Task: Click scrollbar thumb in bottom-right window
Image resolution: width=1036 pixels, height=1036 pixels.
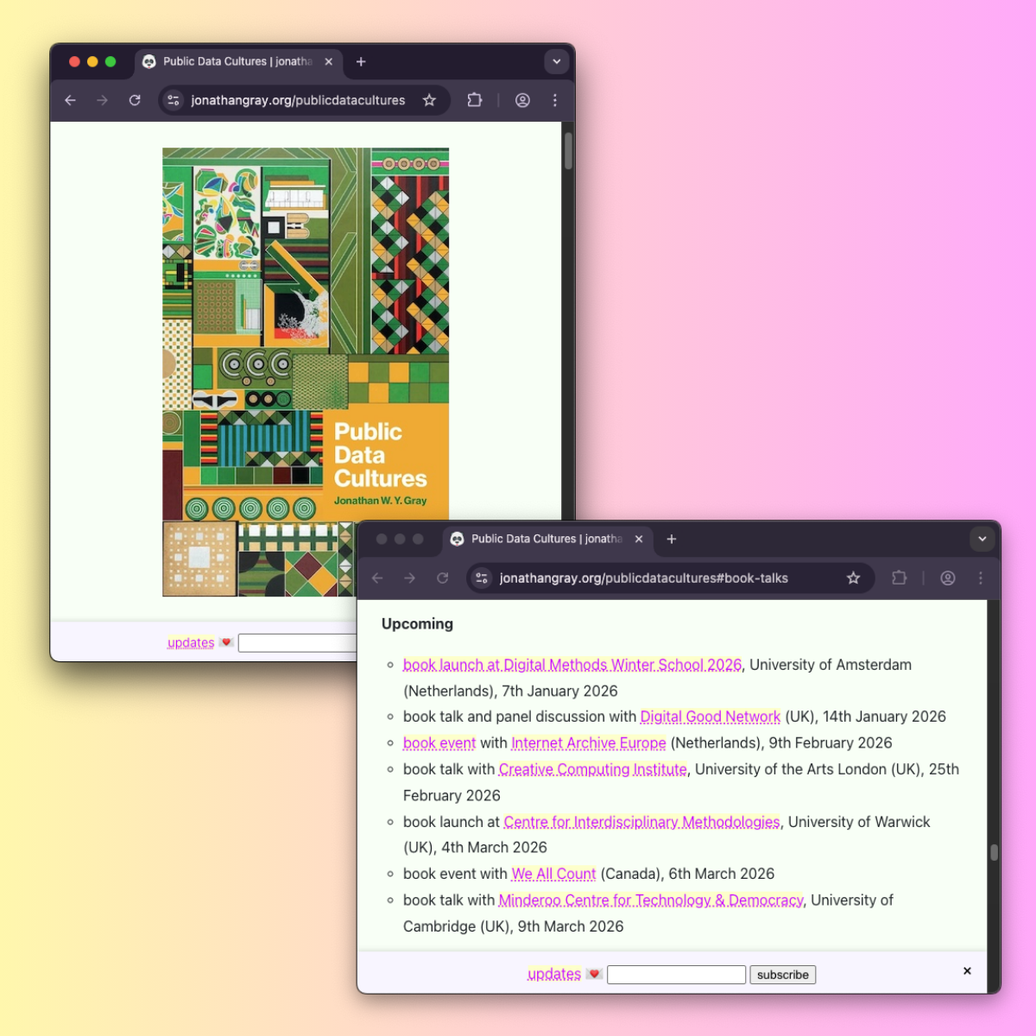Action: pos(994,852)
